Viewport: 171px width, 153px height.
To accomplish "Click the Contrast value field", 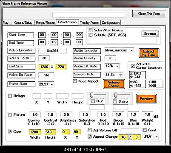I will coord(51,114).
